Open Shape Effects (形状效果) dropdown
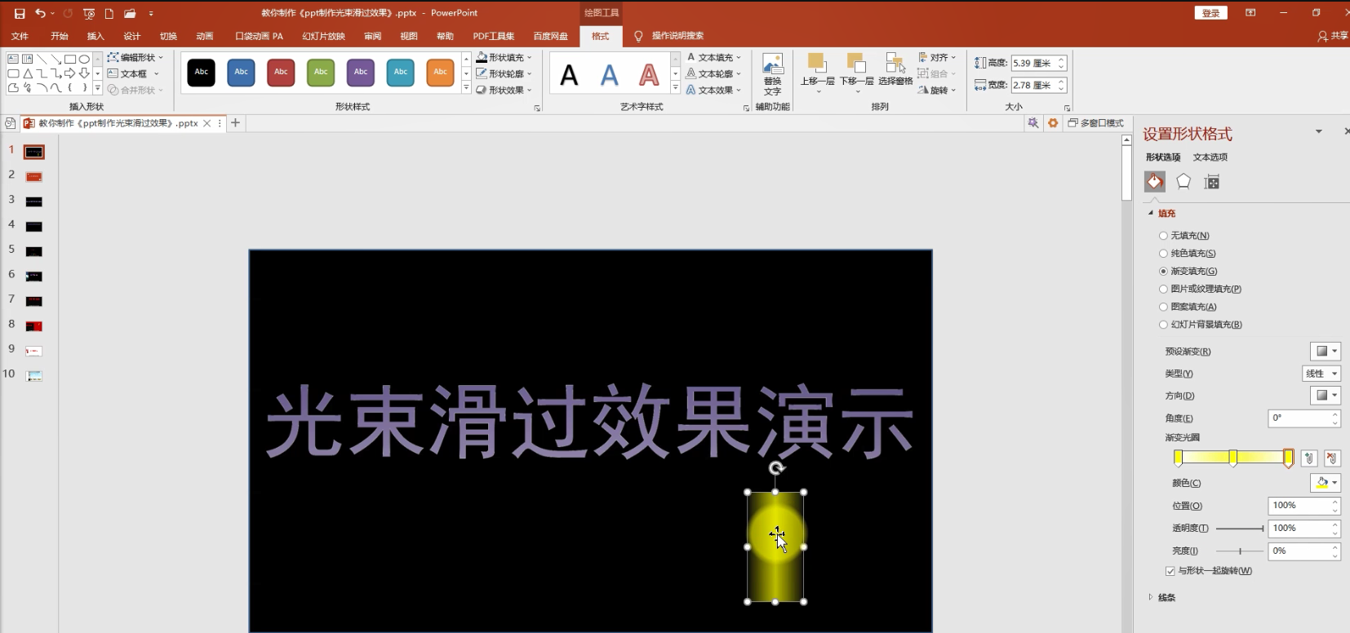This screenshot has width=1350, height=633. (x=504, y=91)
